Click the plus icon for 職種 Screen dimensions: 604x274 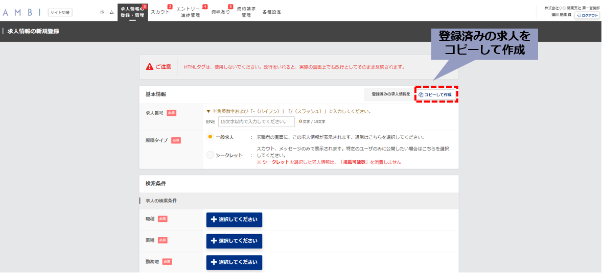pos(214,220)
